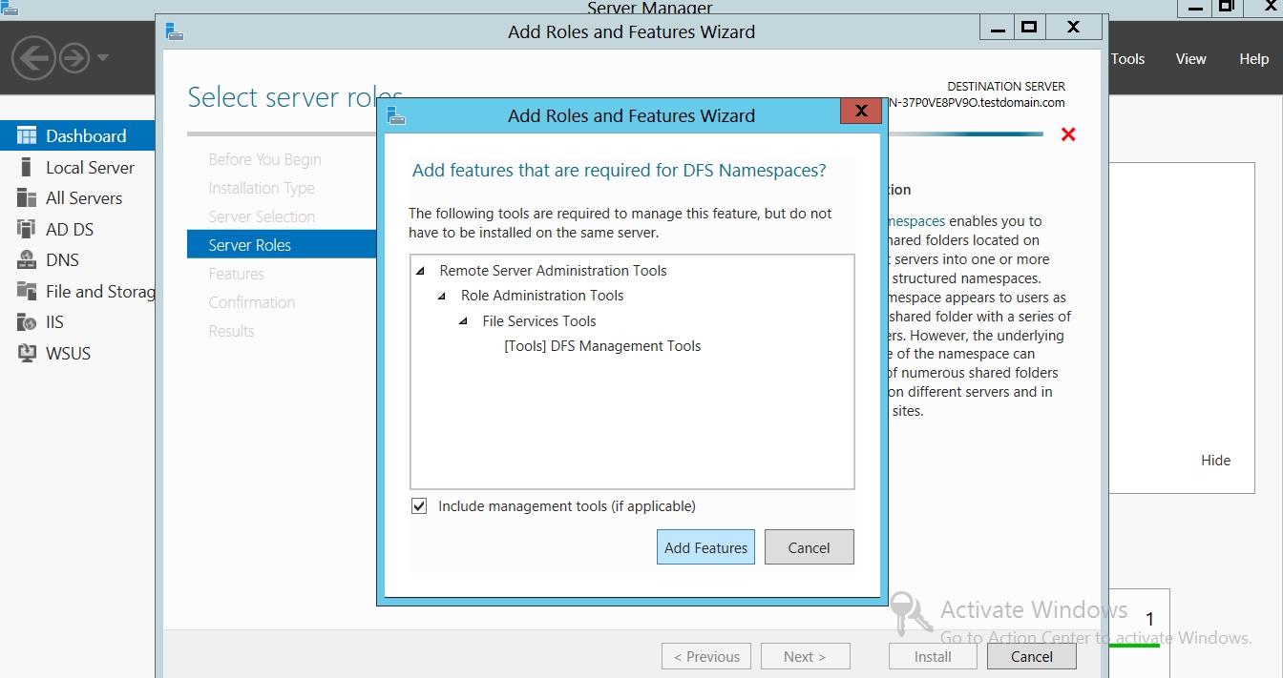Select the Local Server icon in sidebar
Viewport: 1283px width, 678px height.
(27, 167)
